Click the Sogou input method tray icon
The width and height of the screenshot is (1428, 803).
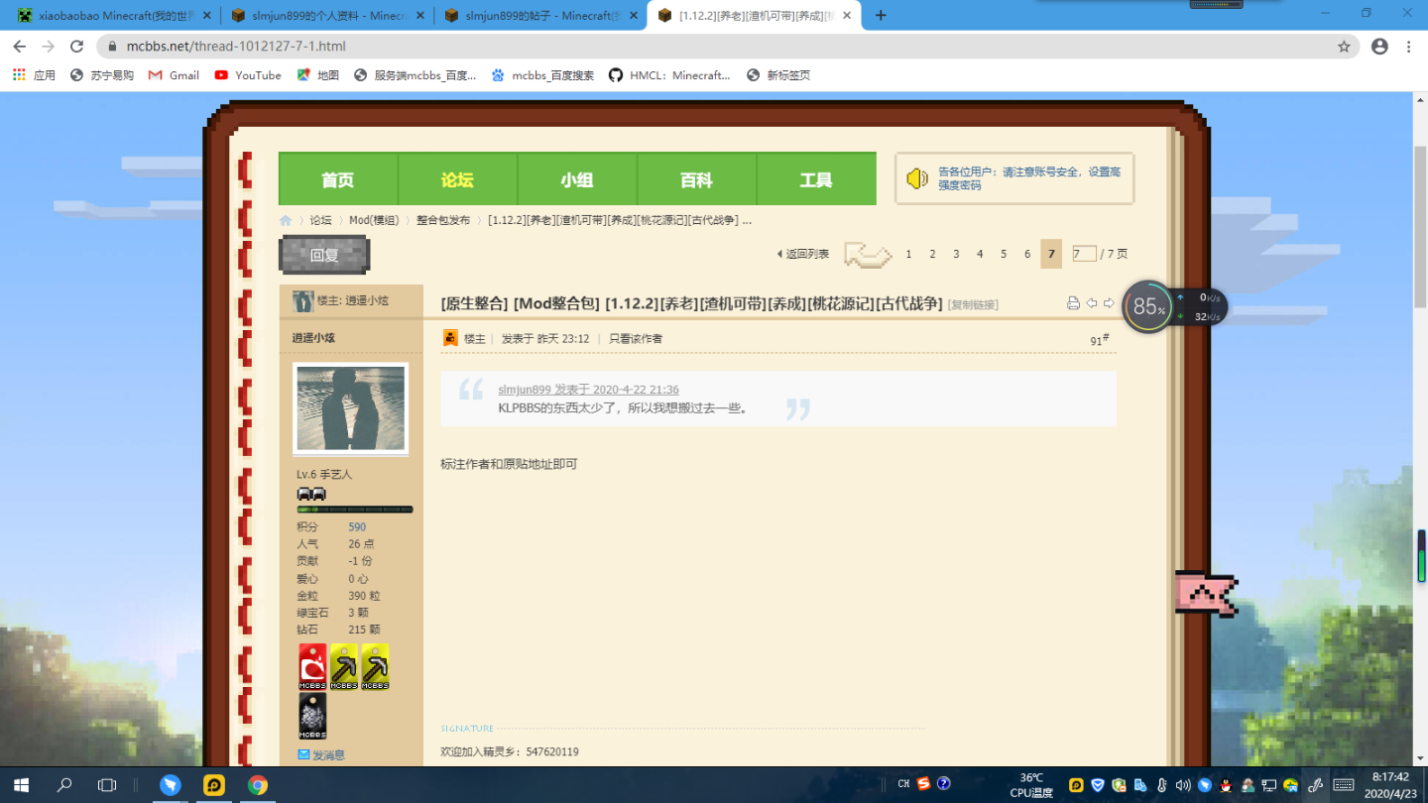click(923, 783)
